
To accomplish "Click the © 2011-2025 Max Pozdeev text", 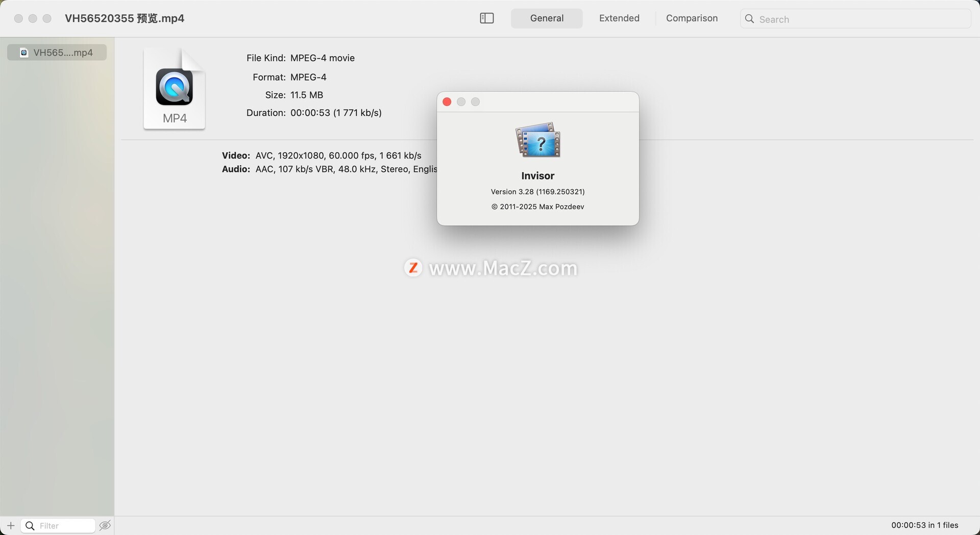I will click(538, 207).
